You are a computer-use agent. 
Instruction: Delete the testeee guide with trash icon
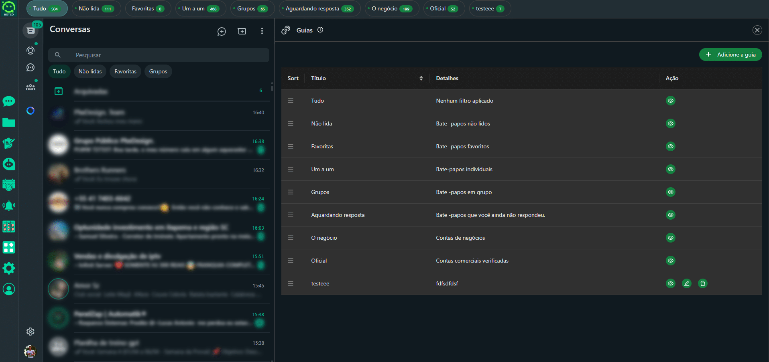point(702,283)
